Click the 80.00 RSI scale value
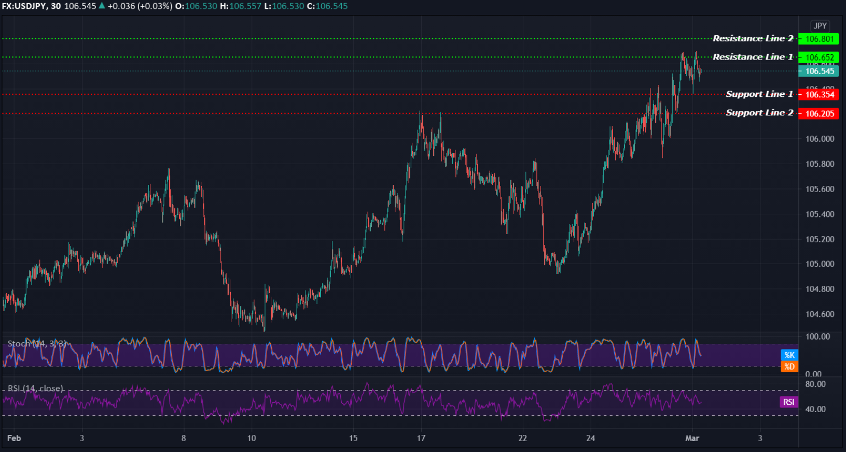Image resolution: width=846 pixels, height=452 pixels. point(815,384)
